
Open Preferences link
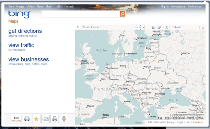(195, 6)
